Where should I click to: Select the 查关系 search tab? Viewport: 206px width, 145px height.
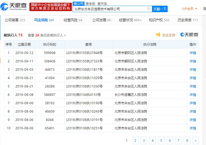(x=102, y=4)
